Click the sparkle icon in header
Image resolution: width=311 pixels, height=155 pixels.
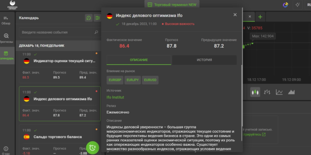pos(298,5)
